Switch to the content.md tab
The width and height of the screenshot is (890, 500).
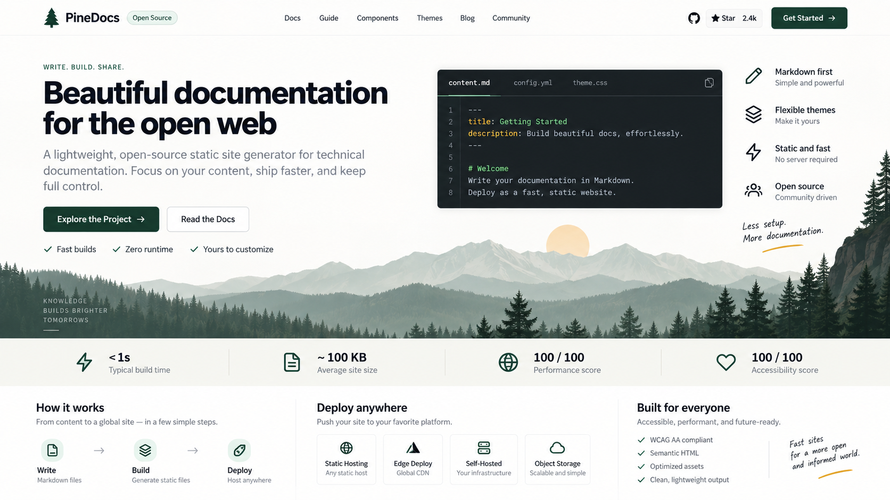tap(469, 83)
